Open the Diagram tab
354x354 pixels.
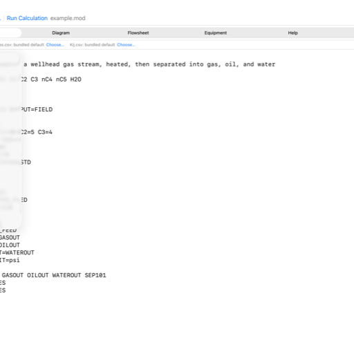pyautogui.click(x=61, y=33)
